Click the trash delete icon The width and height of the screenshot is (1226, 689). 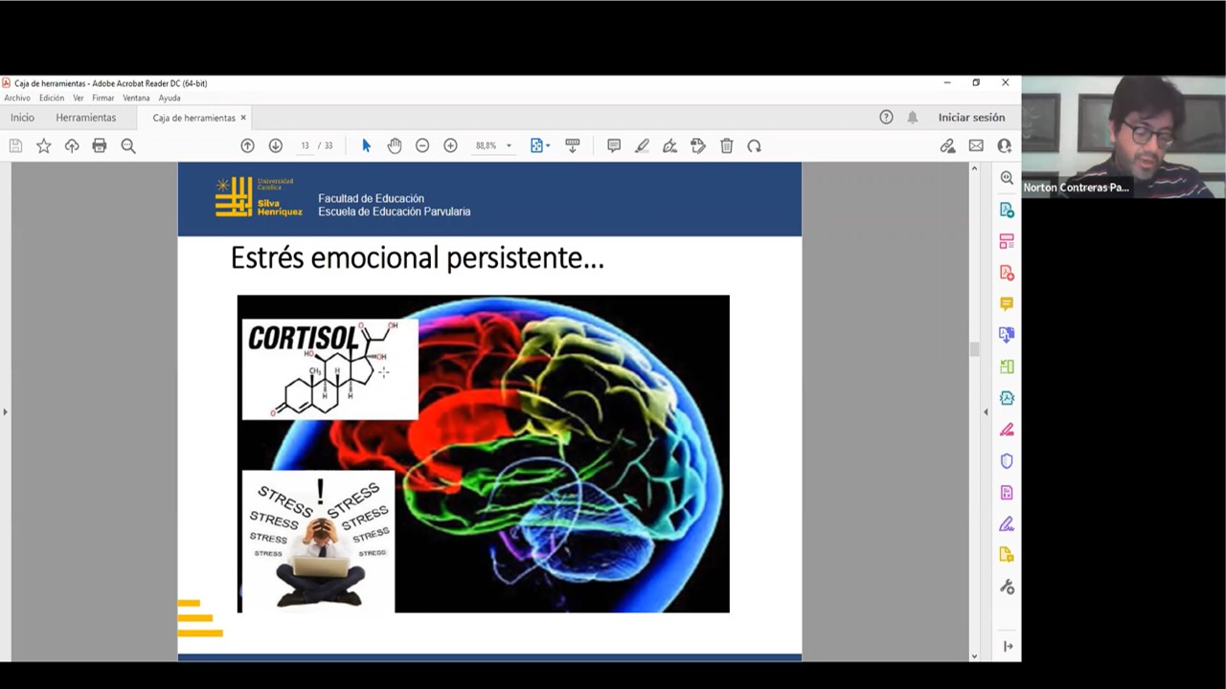(727, 145)
